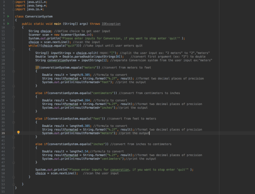Collapse feet block fold marker at line 36
Image resolution: width=255 pixels, height=194 pixels.
coord(14,122)
